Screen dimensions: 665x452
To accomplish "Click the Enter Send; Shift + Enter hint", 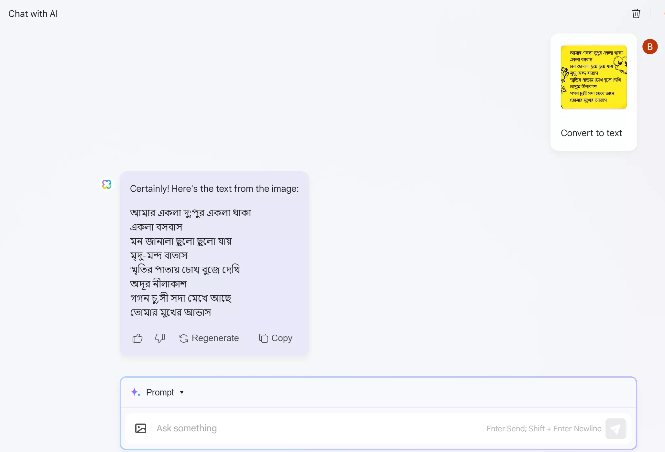I will coord(544,429).
